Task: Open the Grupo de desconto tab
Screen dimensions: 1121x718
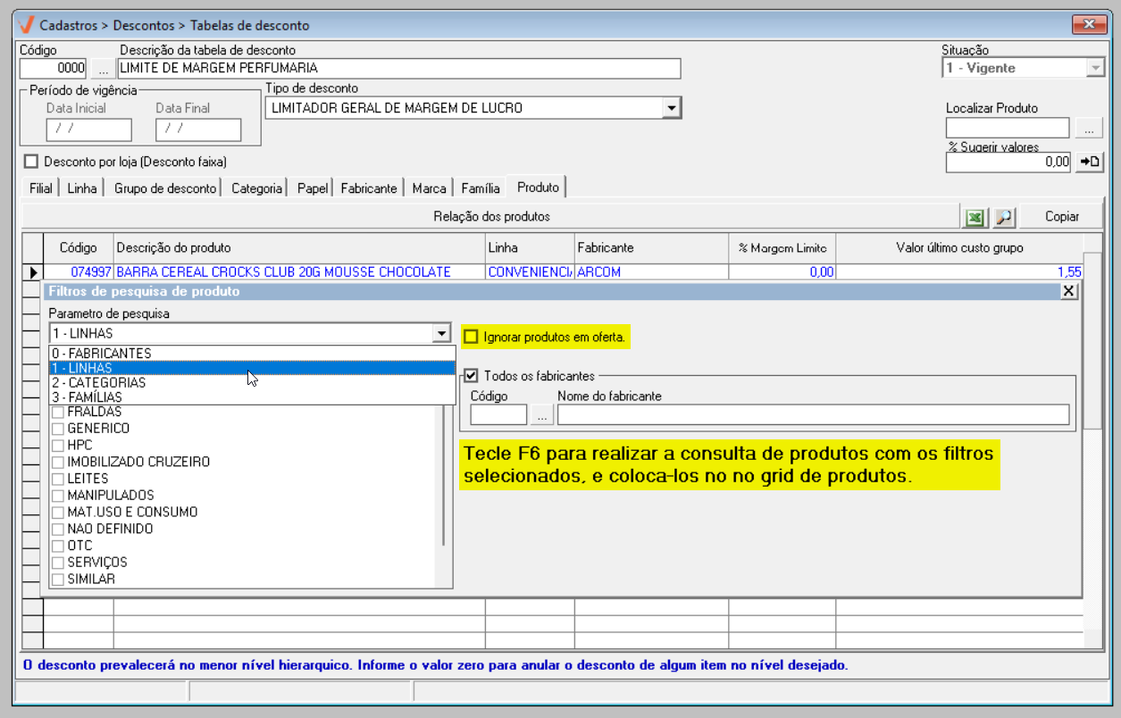Action: tap(164, 188)
